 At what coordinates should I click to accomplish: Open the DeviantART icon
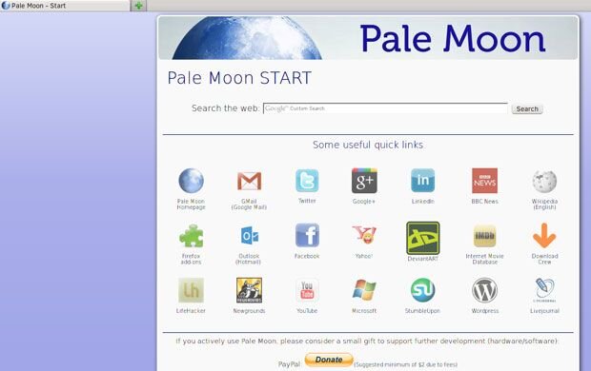423,238
